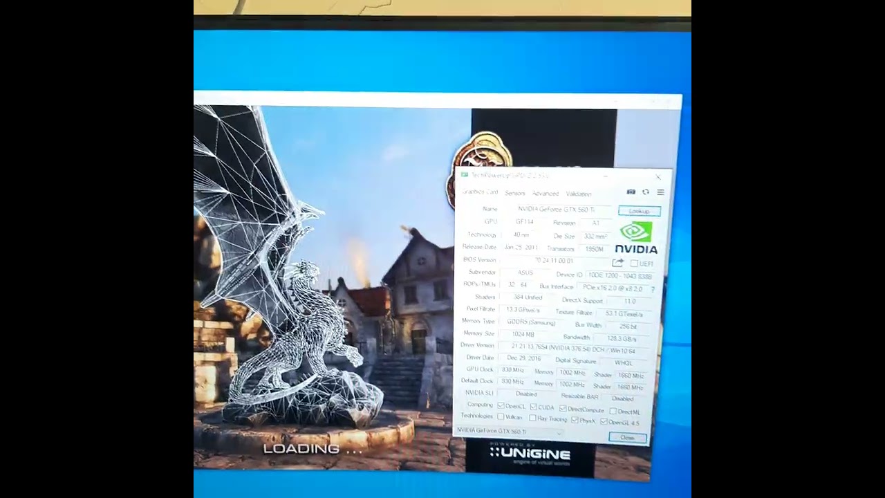Image resolution: width=885 pixels, height=498 pixels.
Task: Click the Driver Version field value
Action: pos(573,348)
